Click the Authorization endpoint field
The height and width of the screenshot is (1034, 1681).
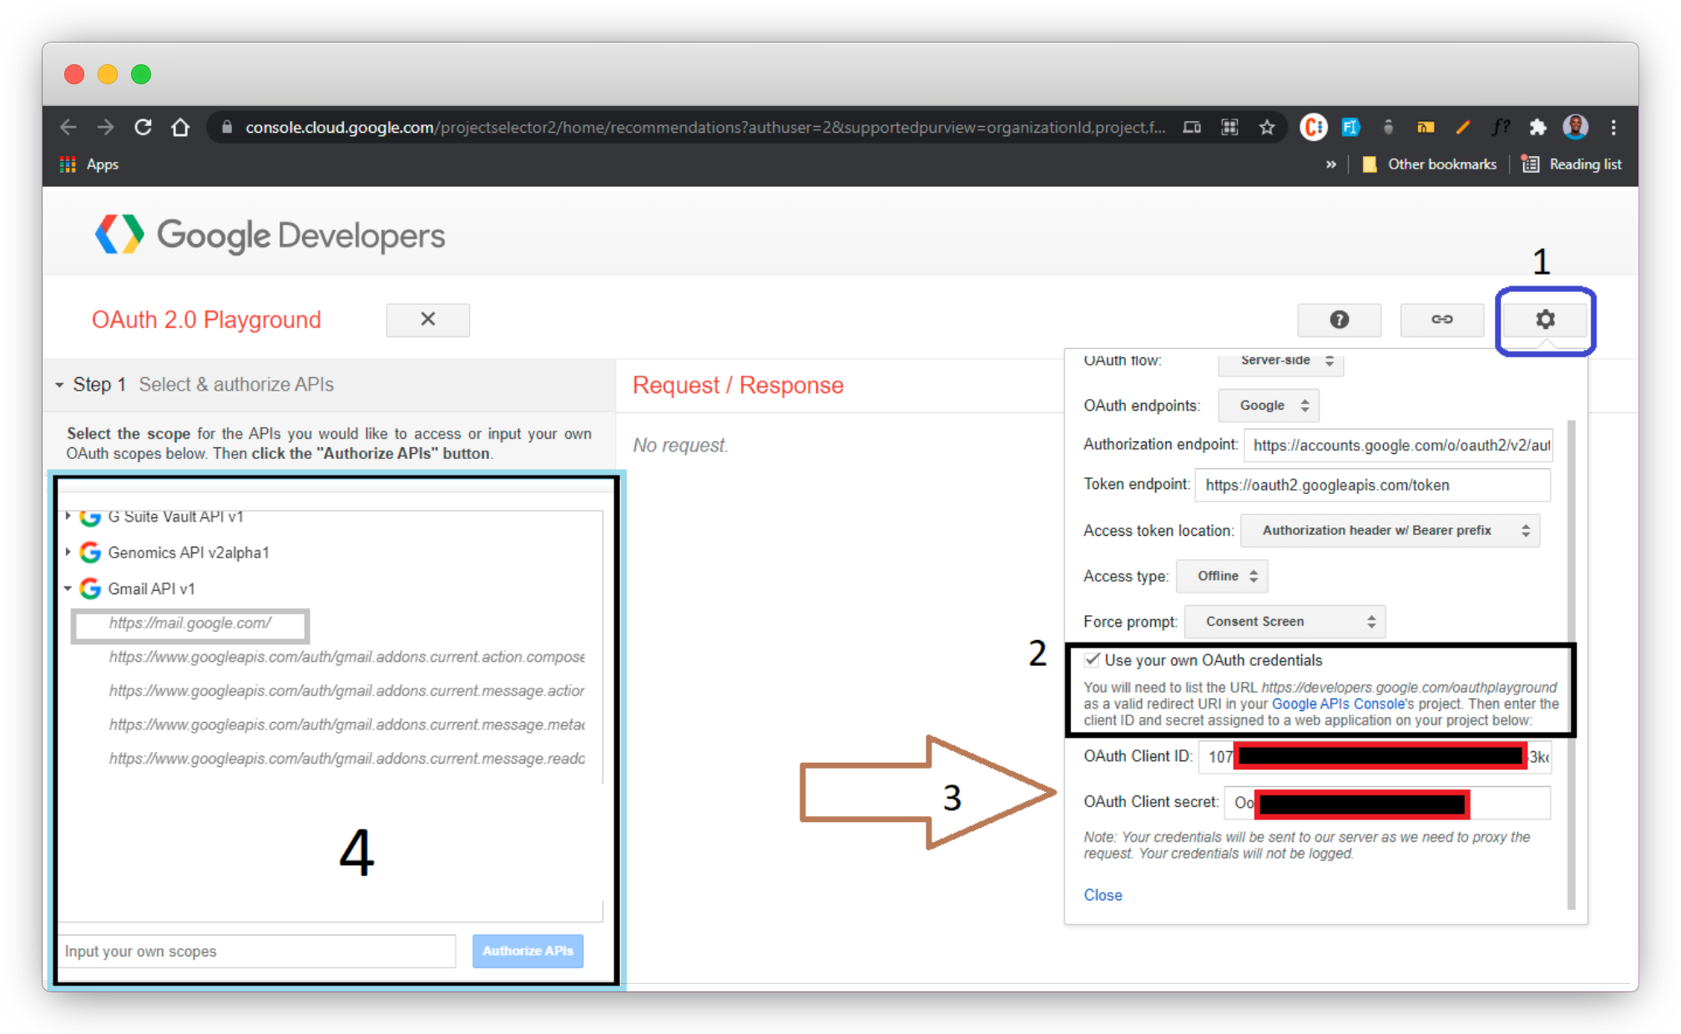tap(1399, 446)
